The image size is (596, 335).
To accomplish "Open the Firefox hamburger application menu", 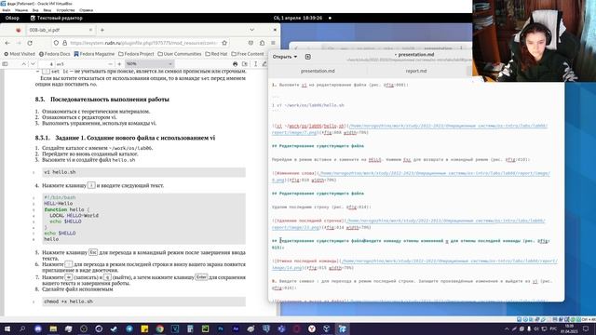I will coord(273,43).
